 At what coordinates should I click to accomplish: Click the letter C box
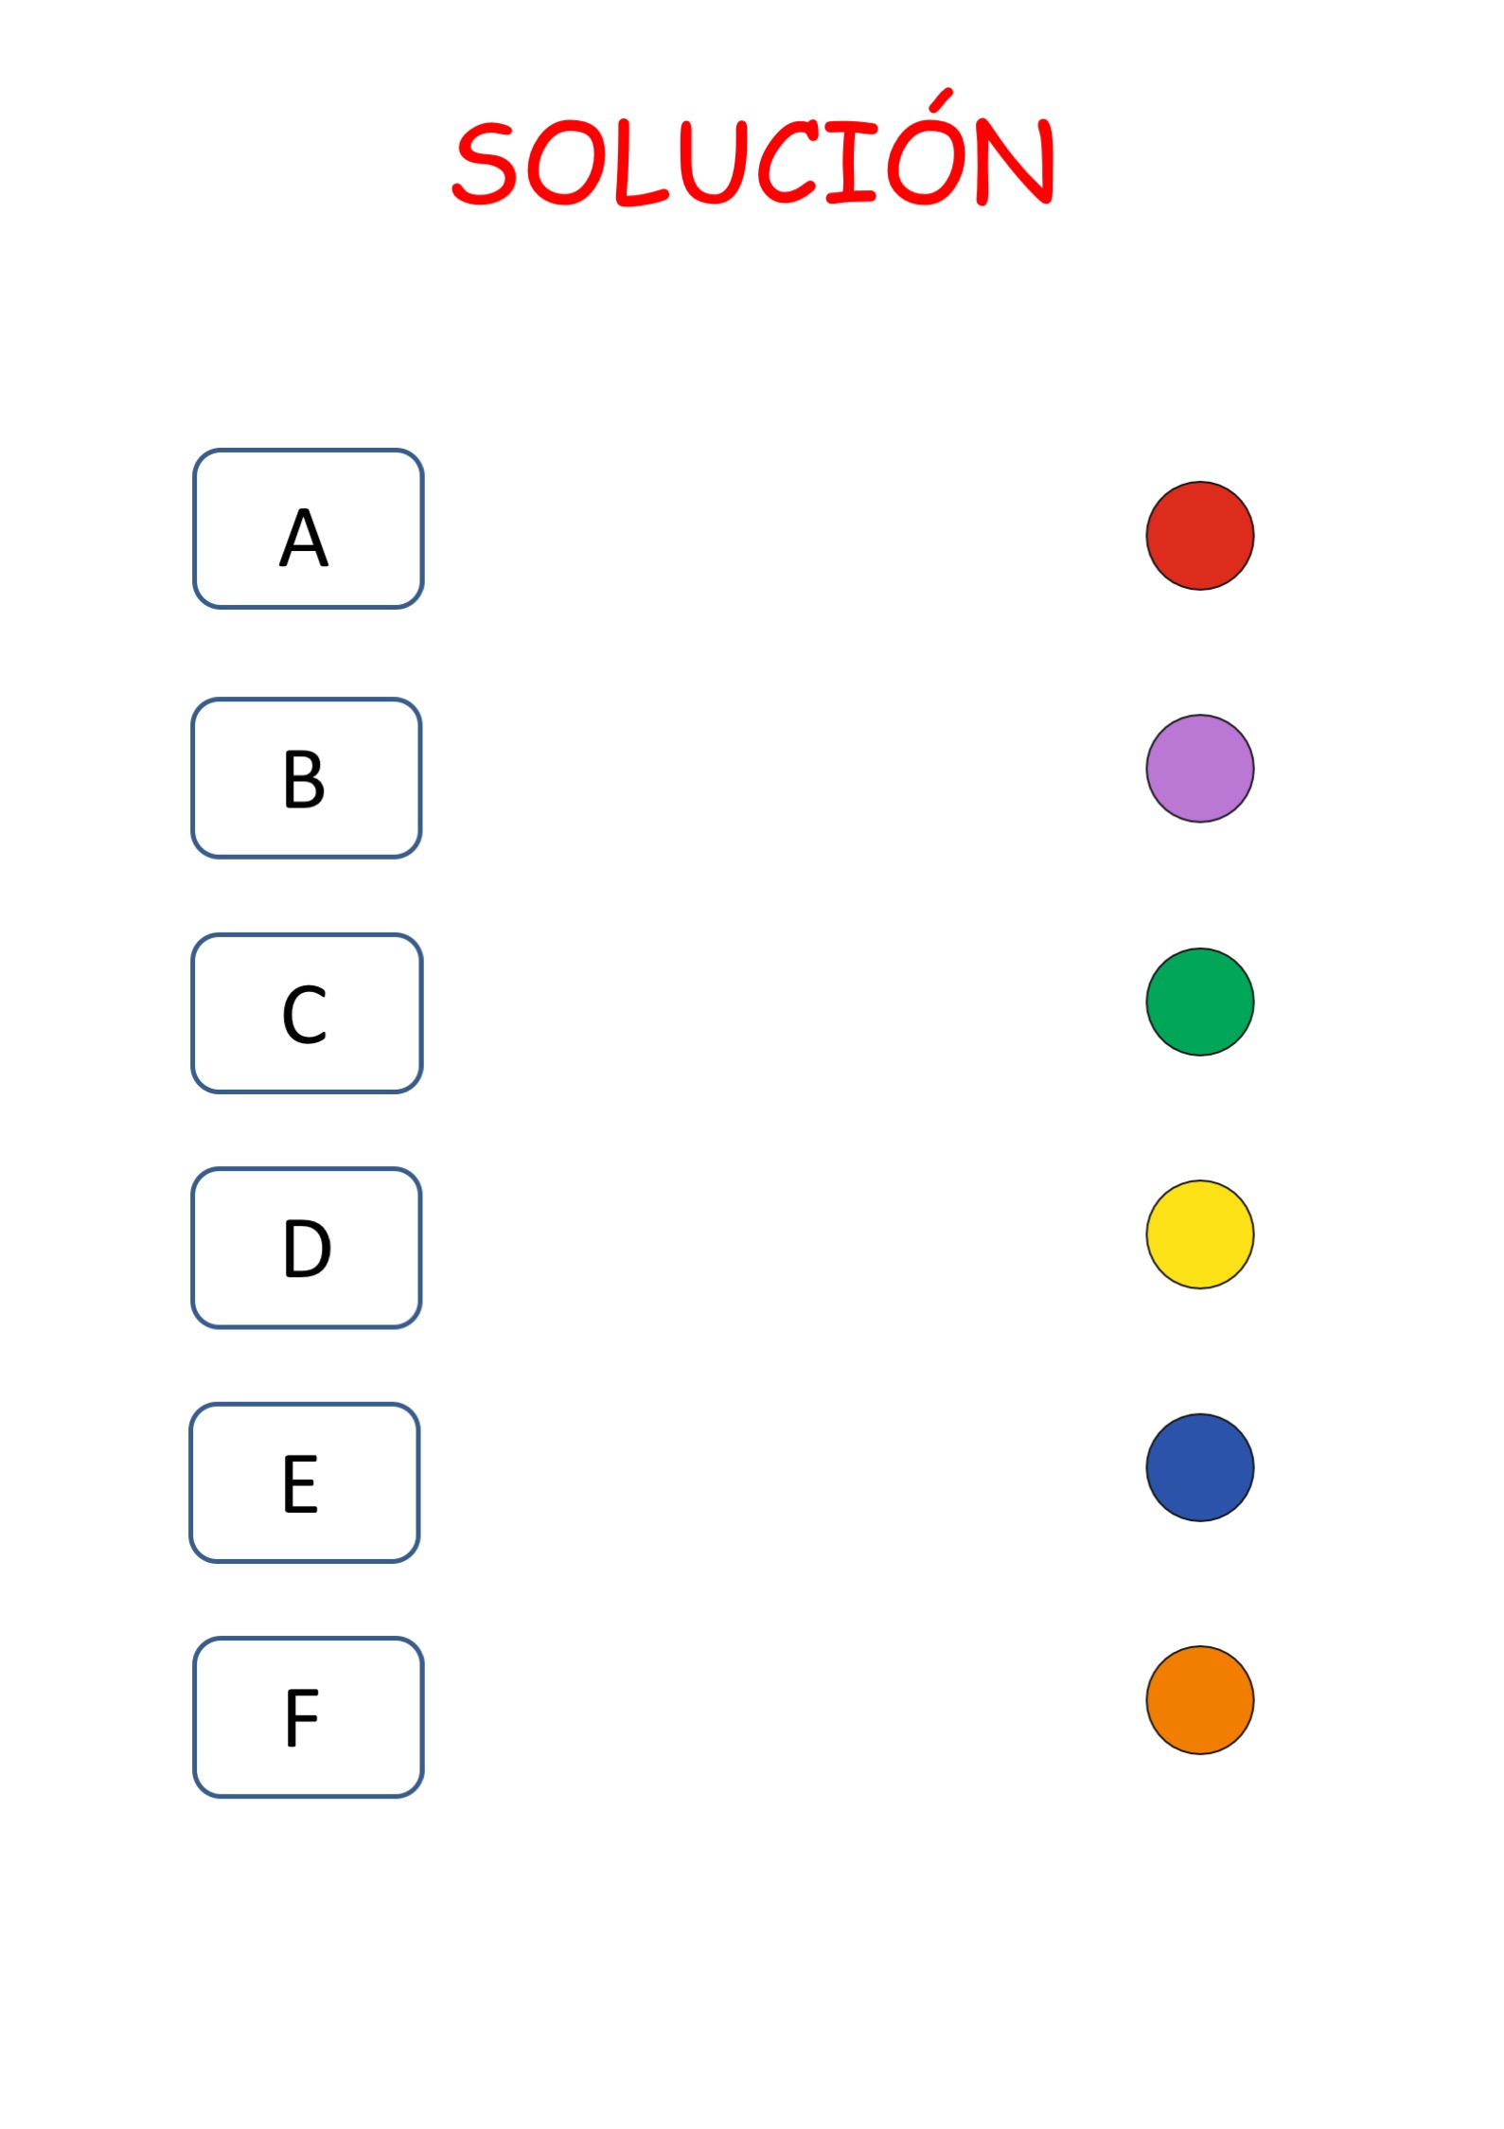[x=307, y=1013]
